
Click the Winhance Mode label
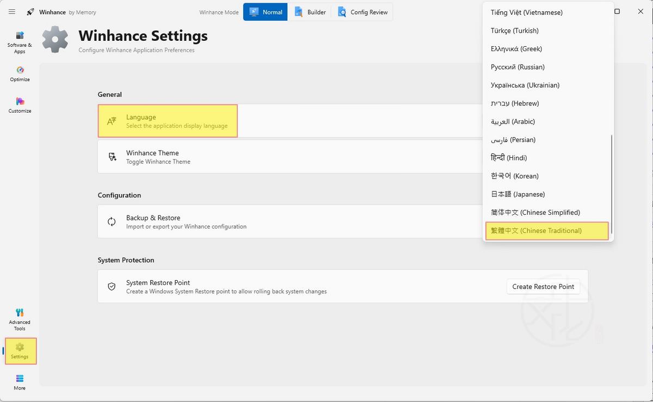coord(219,12)
